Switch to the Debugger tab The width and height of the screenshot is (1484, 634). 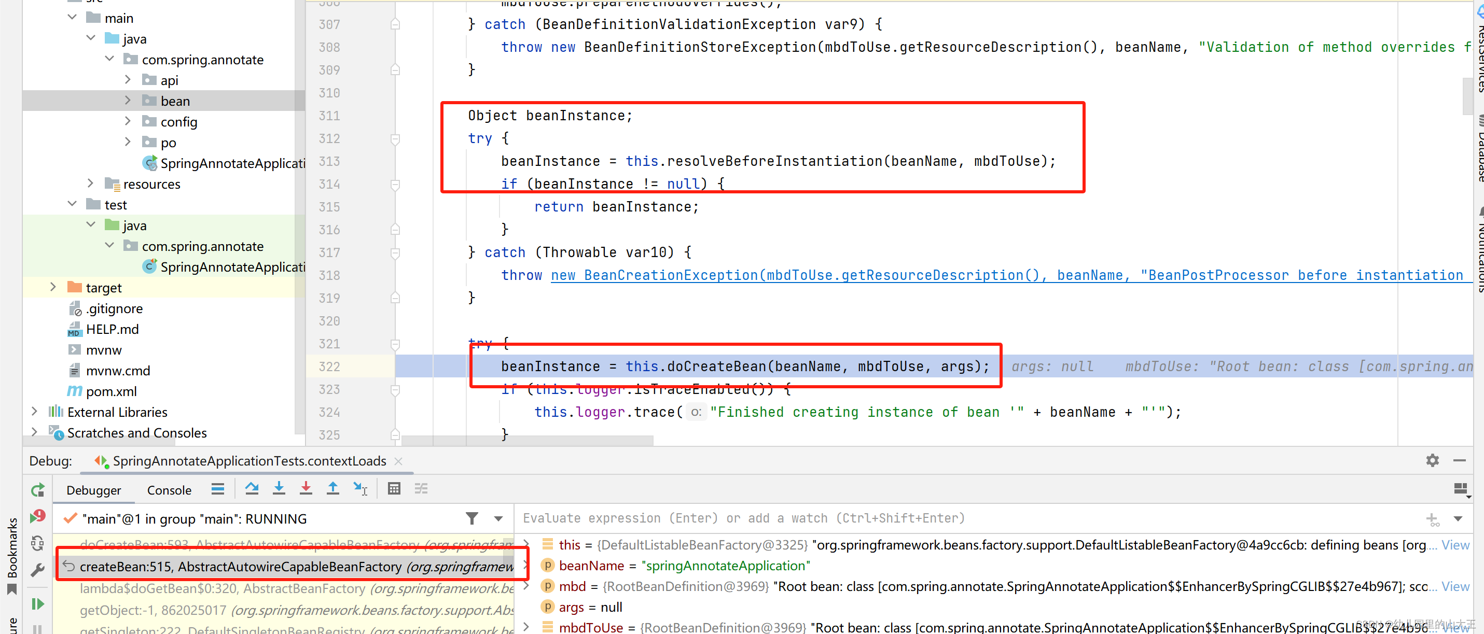pos(93,490)
